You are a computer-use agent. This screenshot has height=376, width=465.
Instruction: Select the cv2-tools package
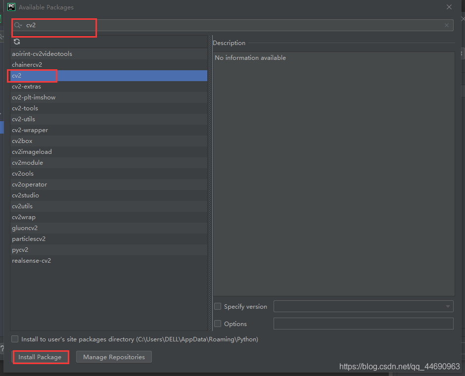[109, 108]
